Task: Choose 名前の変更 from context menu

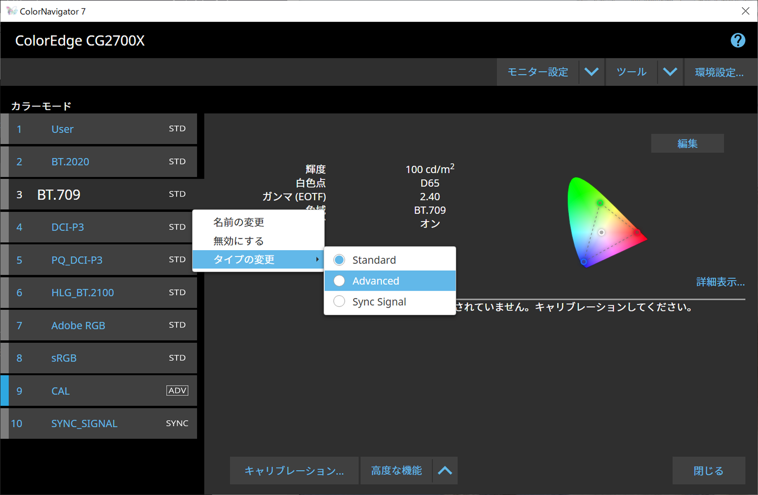Action: tap(239, 222)
